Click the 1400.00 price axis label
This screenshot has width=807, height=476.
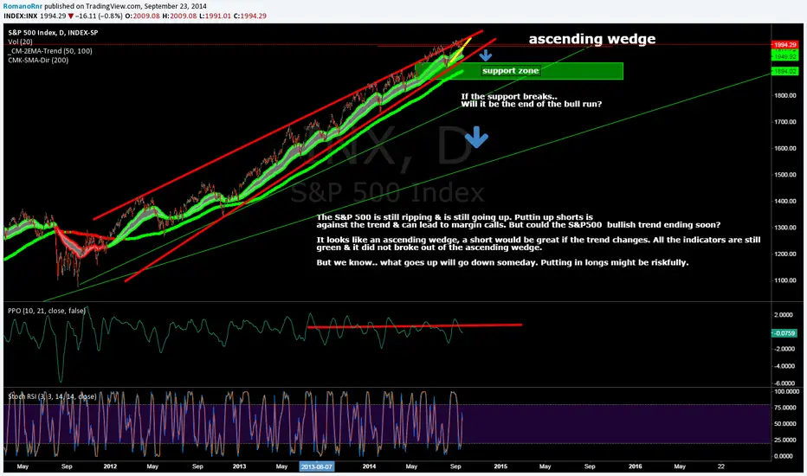[x=785, y=201]
